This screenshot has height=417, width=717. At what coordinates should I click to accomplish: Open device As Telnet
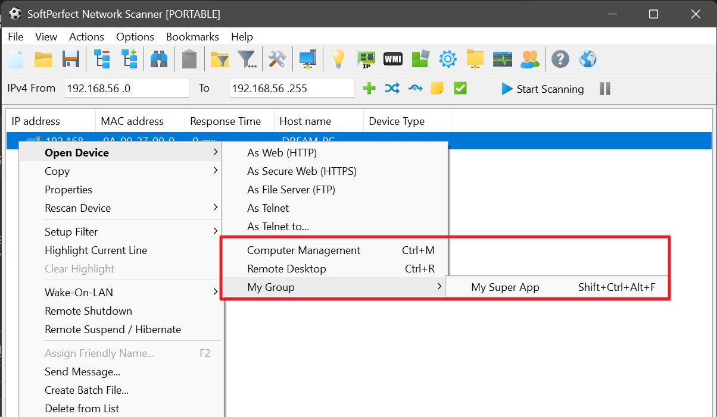click(334, 208)
